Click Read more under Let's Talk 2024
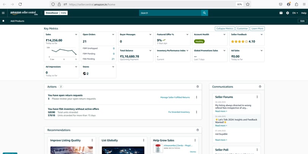The width and height of the screenshot is (308, 154). click(x=221, y=125)
